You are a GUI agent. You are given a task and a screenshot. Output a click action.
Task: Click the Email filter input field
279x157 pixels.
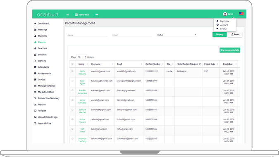[x=132, y=35]
